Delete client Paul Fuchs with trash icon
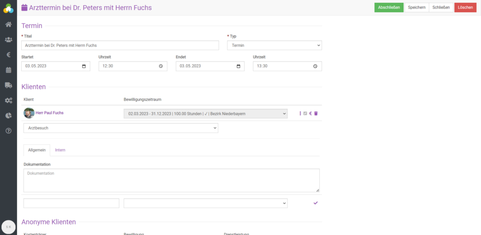This screenshot has width=481, height=235. tap(316, 114)
